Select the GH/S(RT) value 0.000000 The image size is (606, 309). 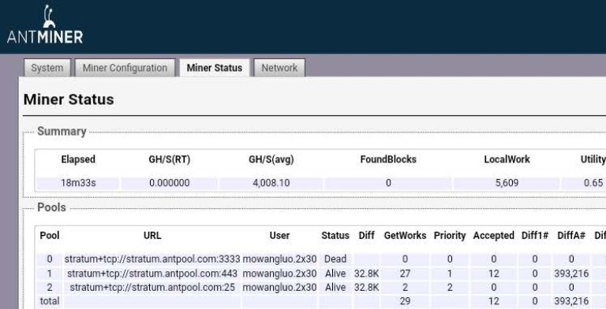coord(170,183)
